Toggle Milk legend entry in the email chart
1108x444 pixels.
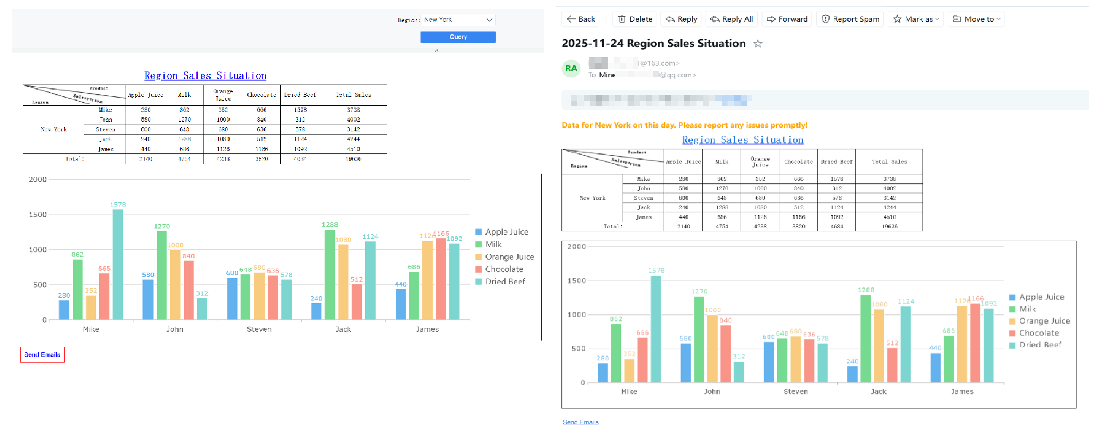[1023, 309]
